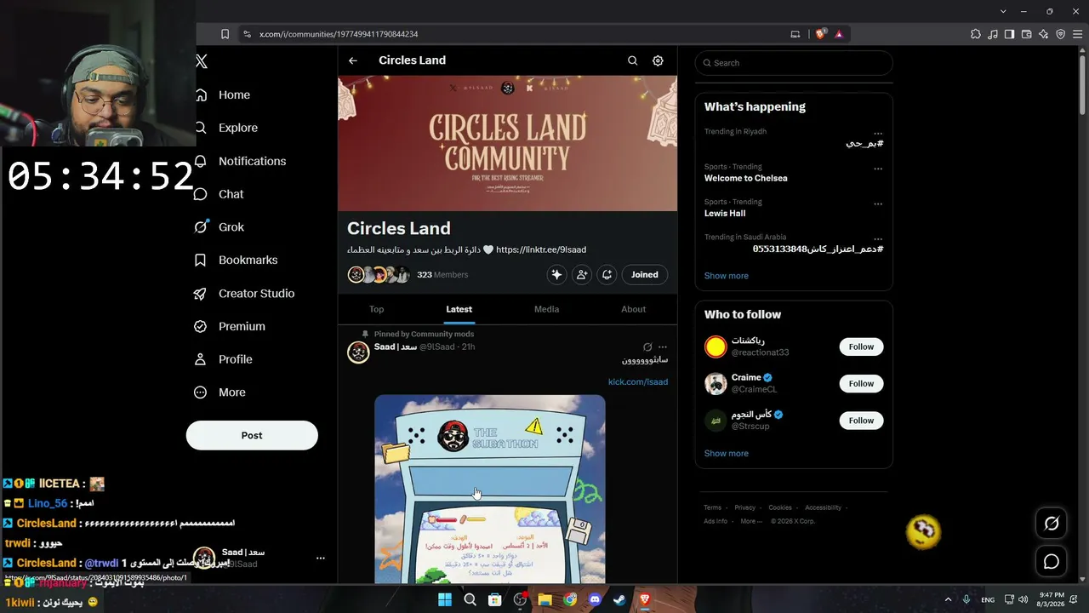
Task: Open options for Trending in Riyadh topic
Action: (878, 134)
